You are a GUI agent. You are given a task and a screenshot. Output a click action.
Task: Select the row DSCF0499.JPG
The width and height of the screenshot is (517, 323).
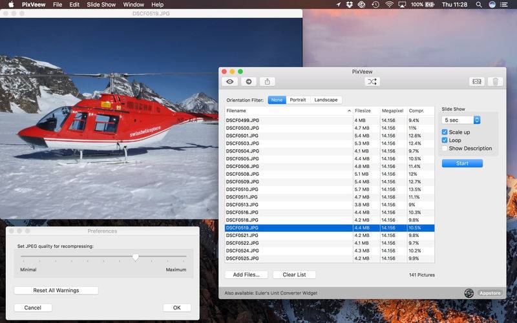(x=330, y=120)
